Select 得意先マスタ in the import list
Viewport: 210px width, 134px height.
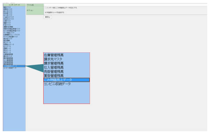click(x=8, y=9)
